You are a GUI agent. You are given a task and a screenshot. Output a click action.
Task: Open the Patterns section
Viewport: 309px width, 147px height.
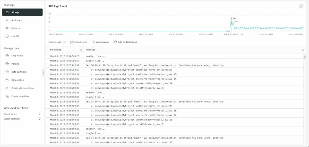(x=16, y=28)
